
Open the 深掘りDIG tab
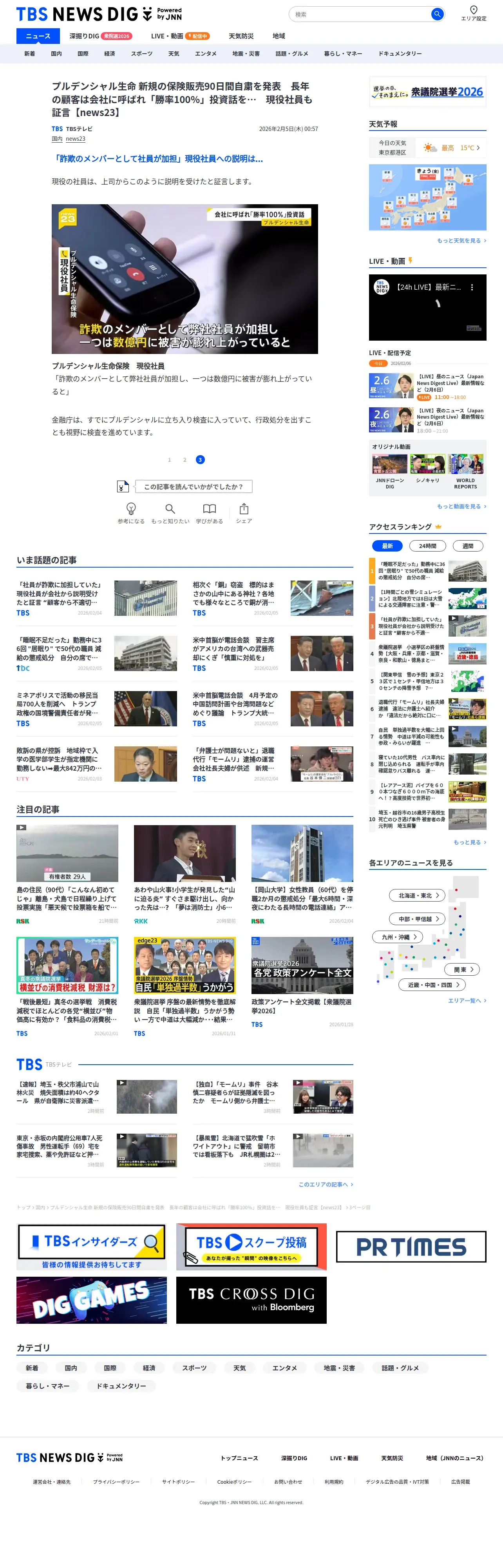pos(100,36)
